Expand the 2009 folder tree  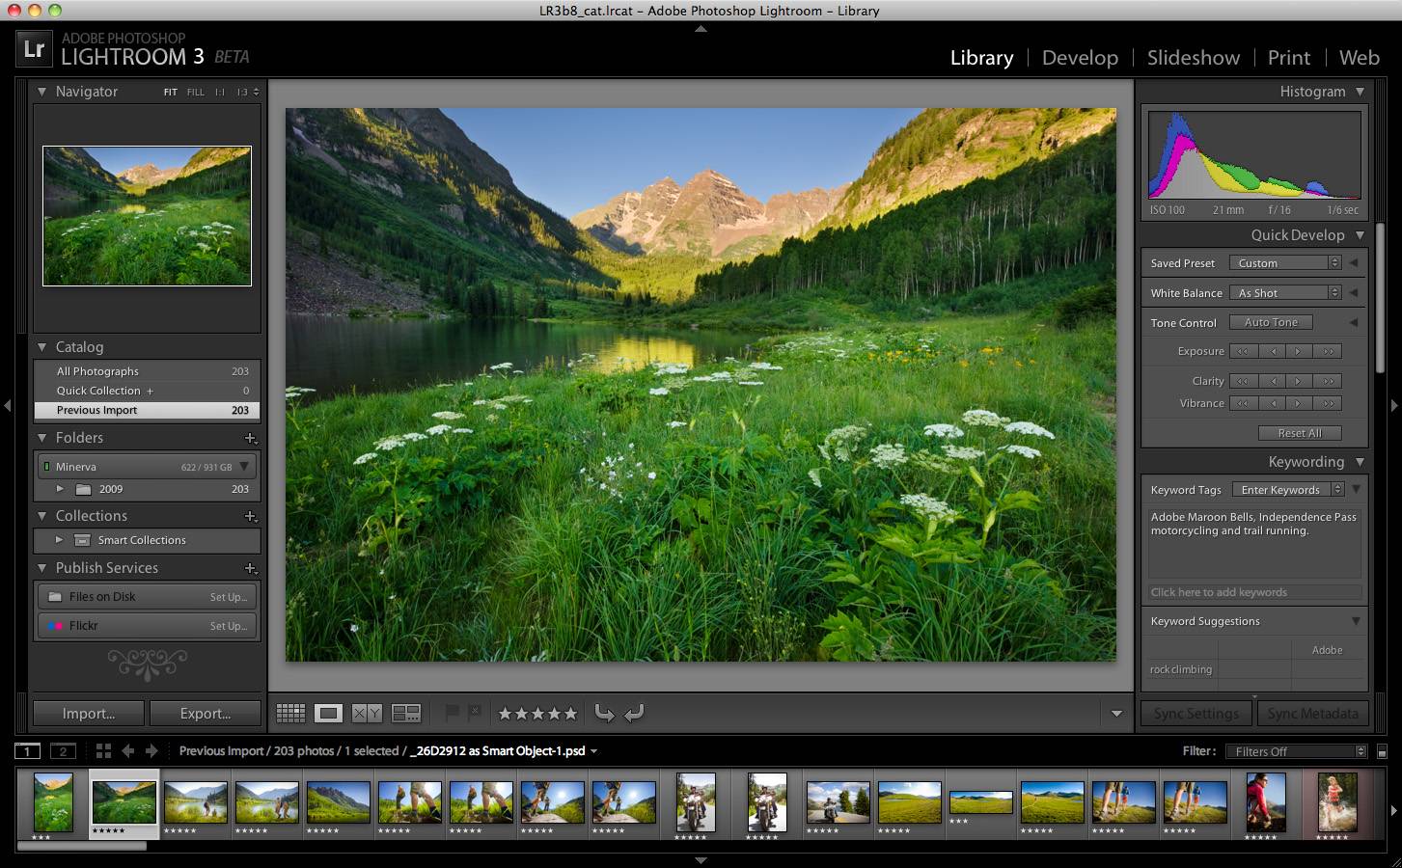click(60, 489)
